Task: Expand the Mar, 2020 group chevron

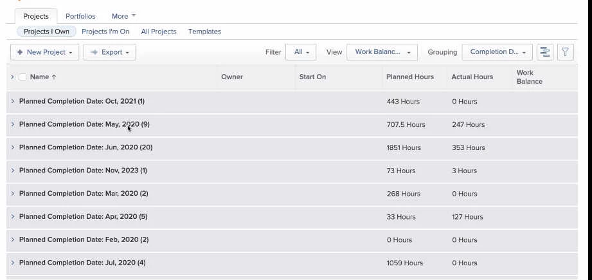Action: (x=13, y=194)
